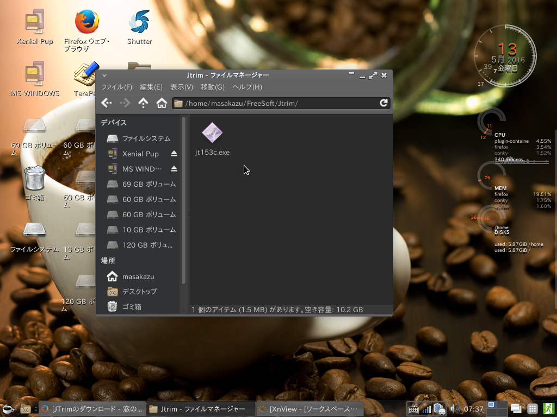
Task: Open the window menu via the titlebar chevron
Action: [103, 75]
